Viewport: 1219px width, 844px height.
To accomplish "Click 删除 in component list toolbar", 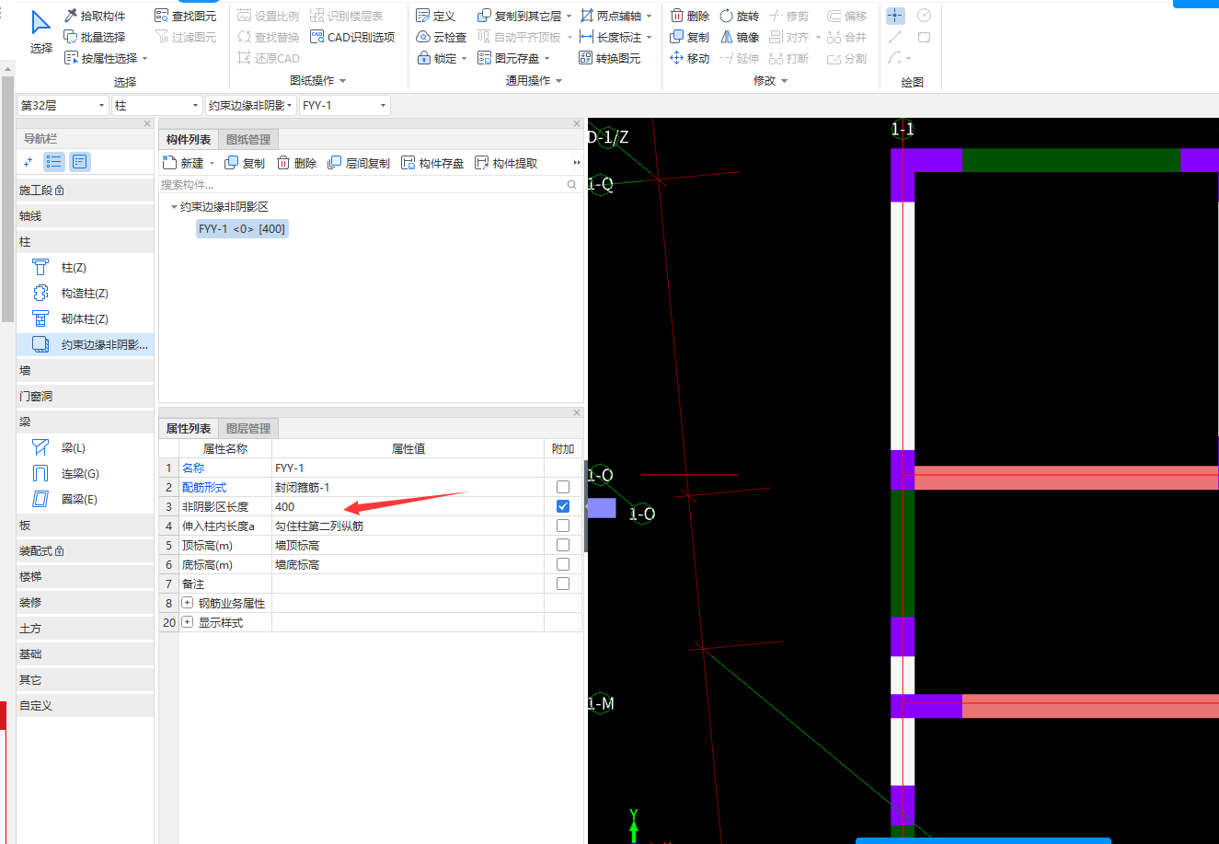I will pyautogui.click(x=297, y=163).
